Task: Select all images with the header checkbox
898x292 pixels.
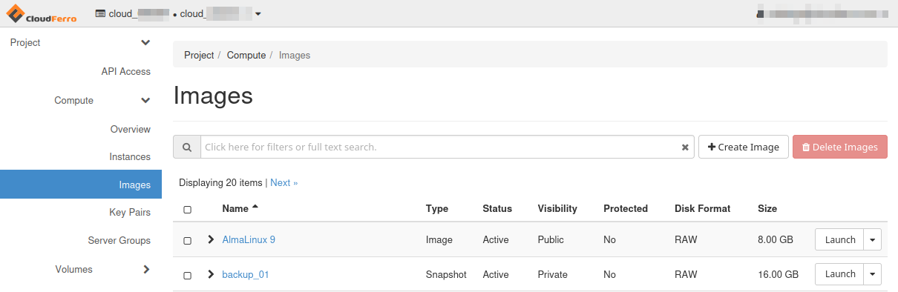Action: pos(187,210)
